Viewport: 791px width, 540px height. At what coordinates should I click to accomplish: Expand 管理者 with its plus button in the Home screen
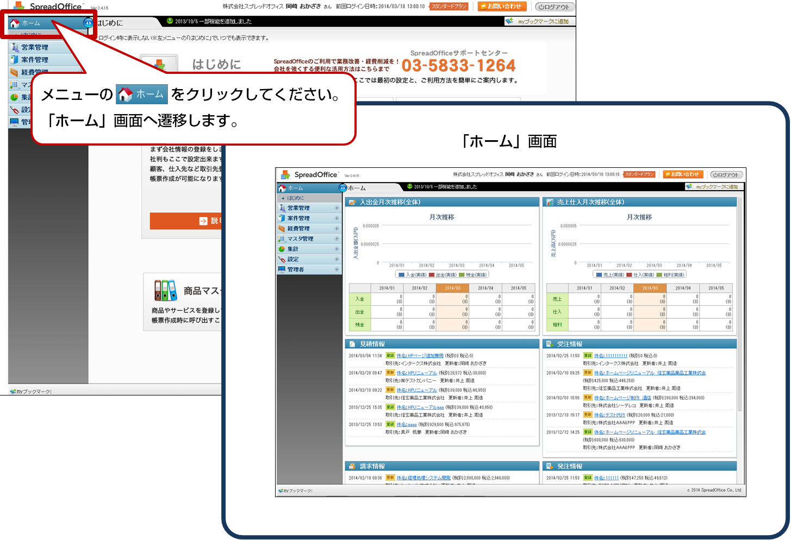pos(337,269)
